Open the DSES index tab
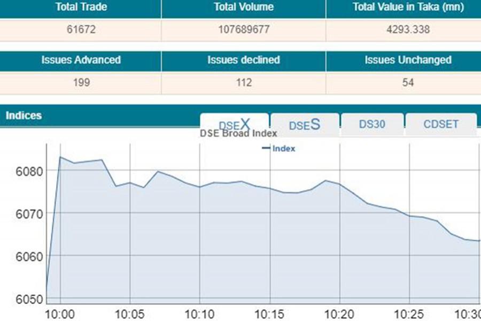 (x=304, y=125)
